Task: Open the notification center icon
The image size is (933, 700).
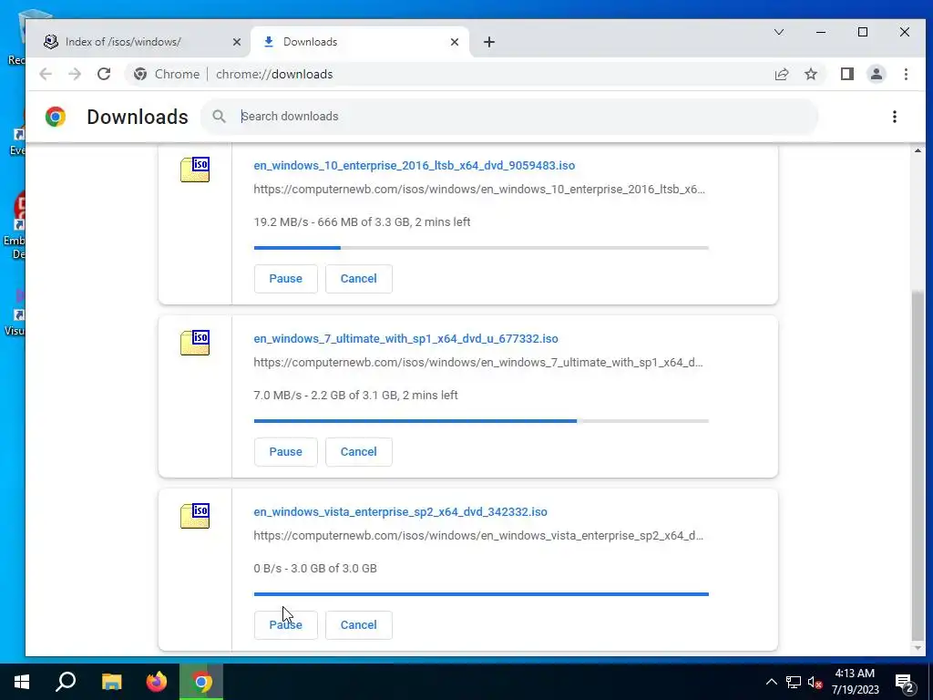Action: point(905,683)
